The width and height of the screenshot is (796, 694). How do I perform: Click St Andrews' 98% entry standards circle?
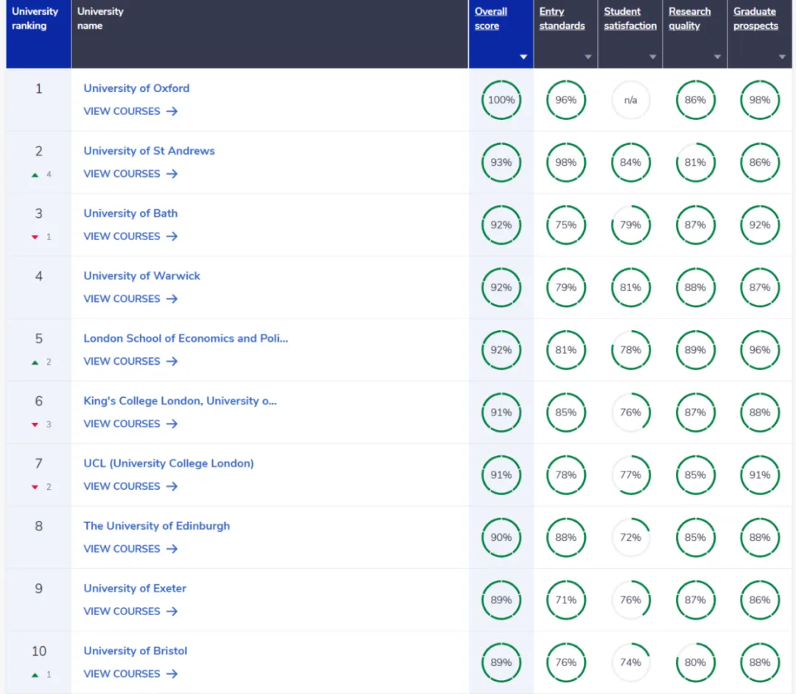(566, 163)
